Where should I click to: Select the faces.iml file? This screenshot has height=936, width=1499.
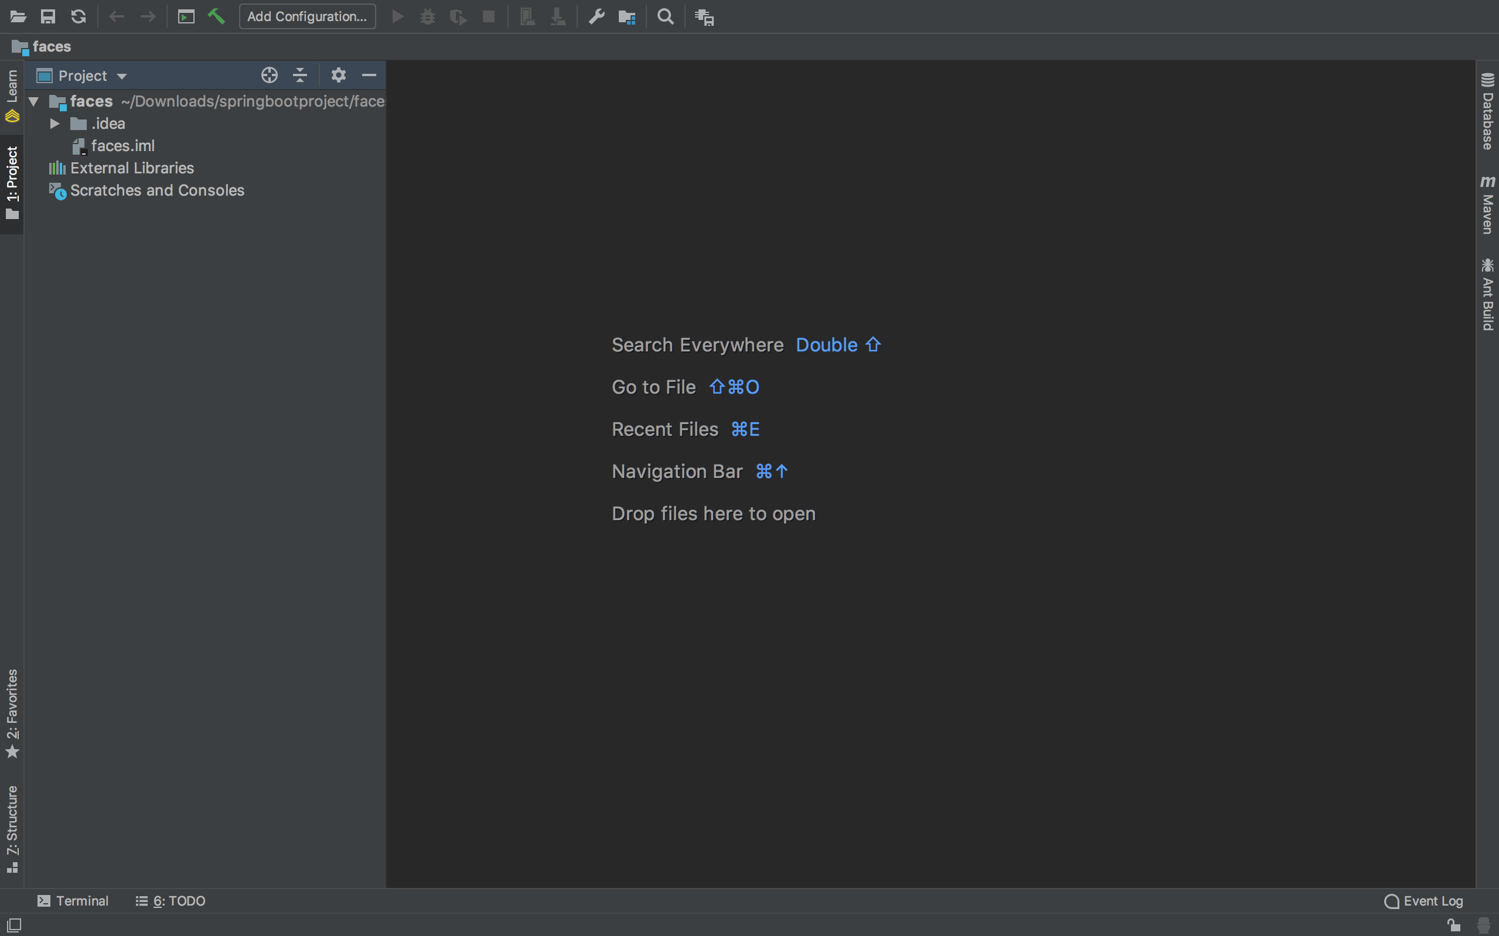(122, 146)
